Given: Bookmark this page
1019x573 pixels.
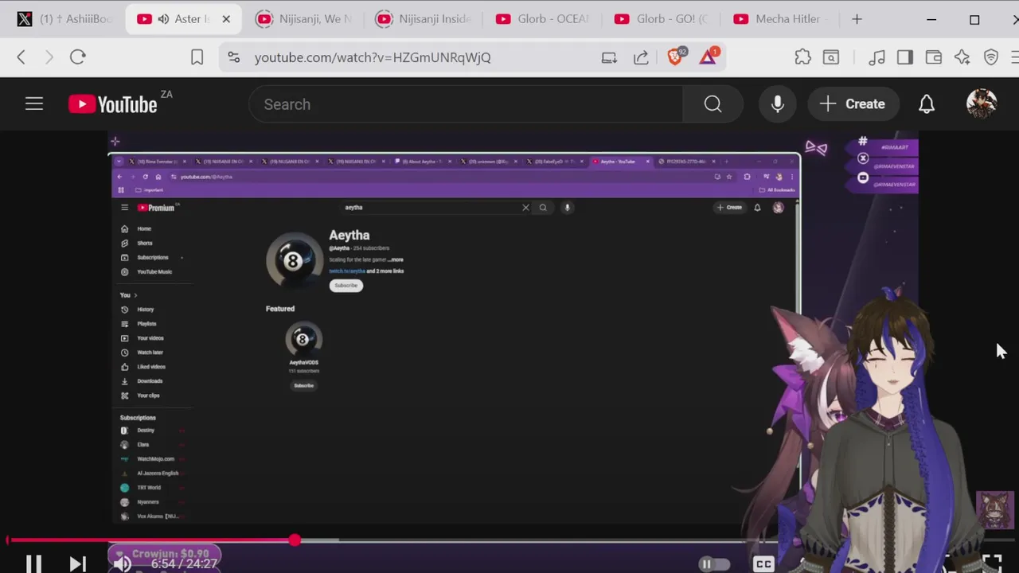Looking at the screenshot, I should (197, 57).
